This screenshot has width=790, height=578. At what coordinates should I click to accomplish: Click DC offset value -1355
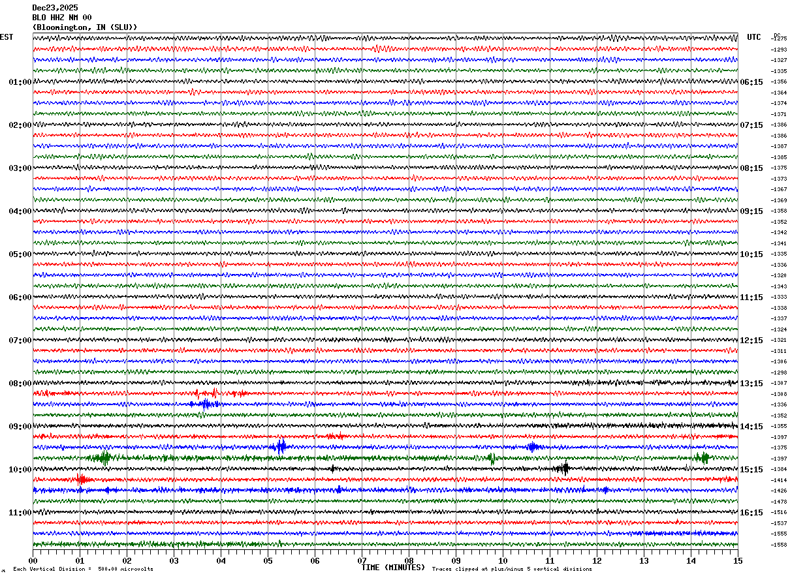pos(779,426)
